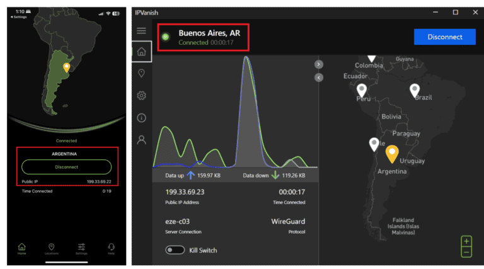
Task: Tap the Locations tab in mobile app
Action: click(x=51, y=249)
